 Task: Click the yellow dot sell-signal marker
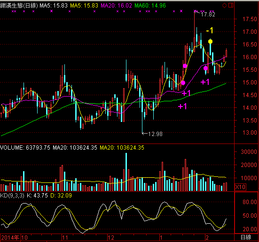point(210,41)
